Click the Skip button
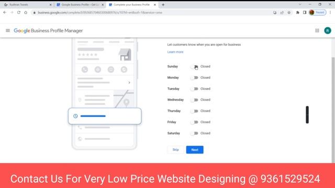The width and height of the screenshot is (335, 188). click(176, 150)
